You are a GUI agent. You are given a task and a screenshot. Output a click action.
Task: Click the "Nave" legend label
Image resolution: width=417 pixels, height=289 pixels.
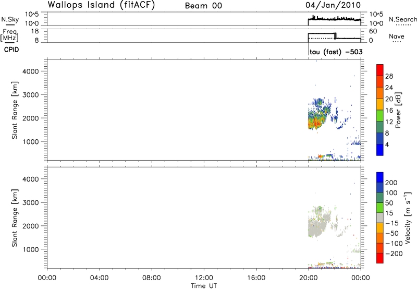(397, 37)
